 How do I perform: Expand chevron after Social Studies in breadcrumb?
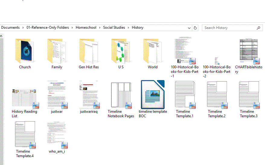coord(128,27)
